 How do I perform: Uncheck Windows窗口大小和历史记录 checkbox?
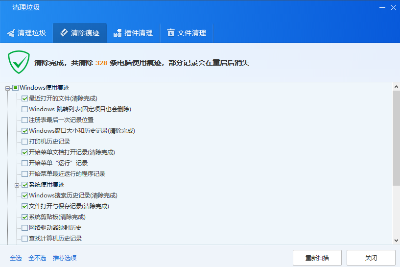pyautogui.click(x=25, y=131)
